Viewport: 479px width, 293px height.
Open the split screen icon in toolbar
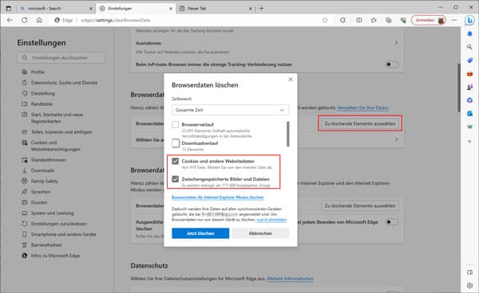click(359, 20)
